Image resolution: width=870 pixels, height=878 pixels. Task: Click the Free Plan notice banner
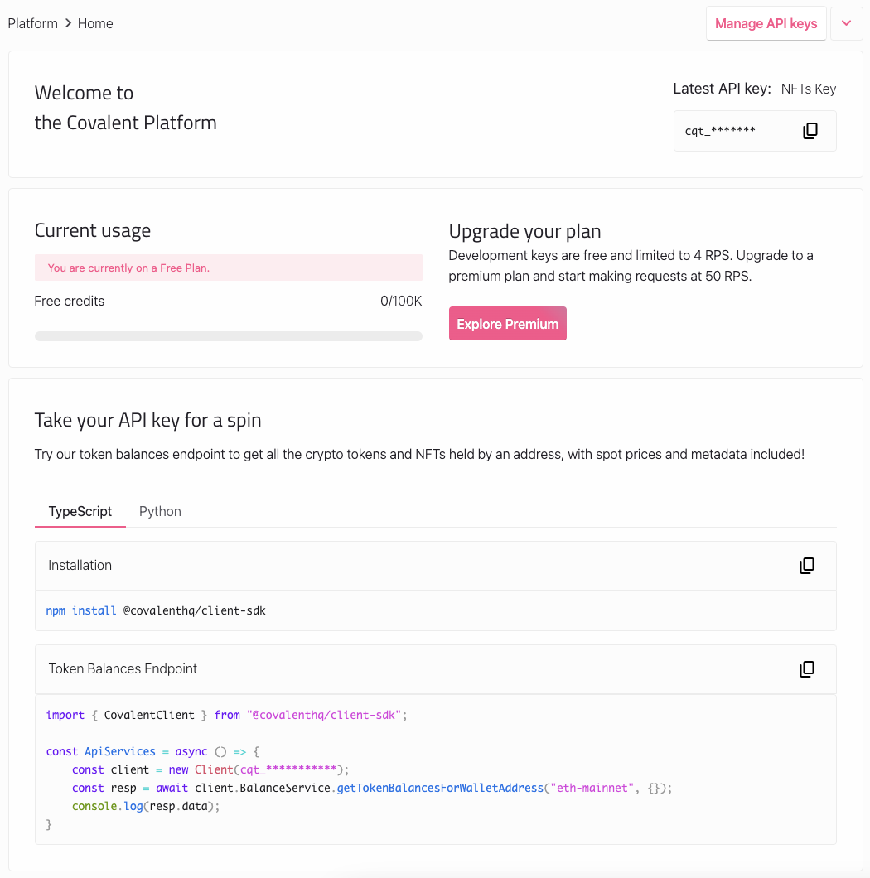(229, 268)
